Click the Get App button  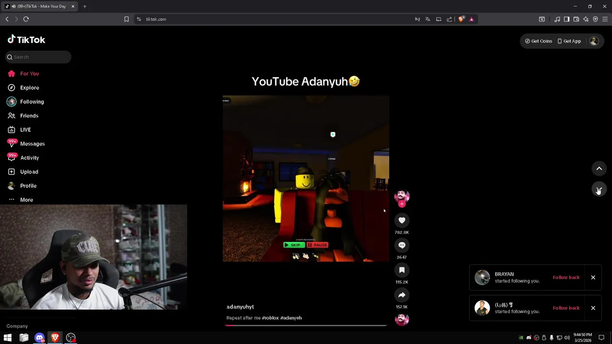point(569,41)
